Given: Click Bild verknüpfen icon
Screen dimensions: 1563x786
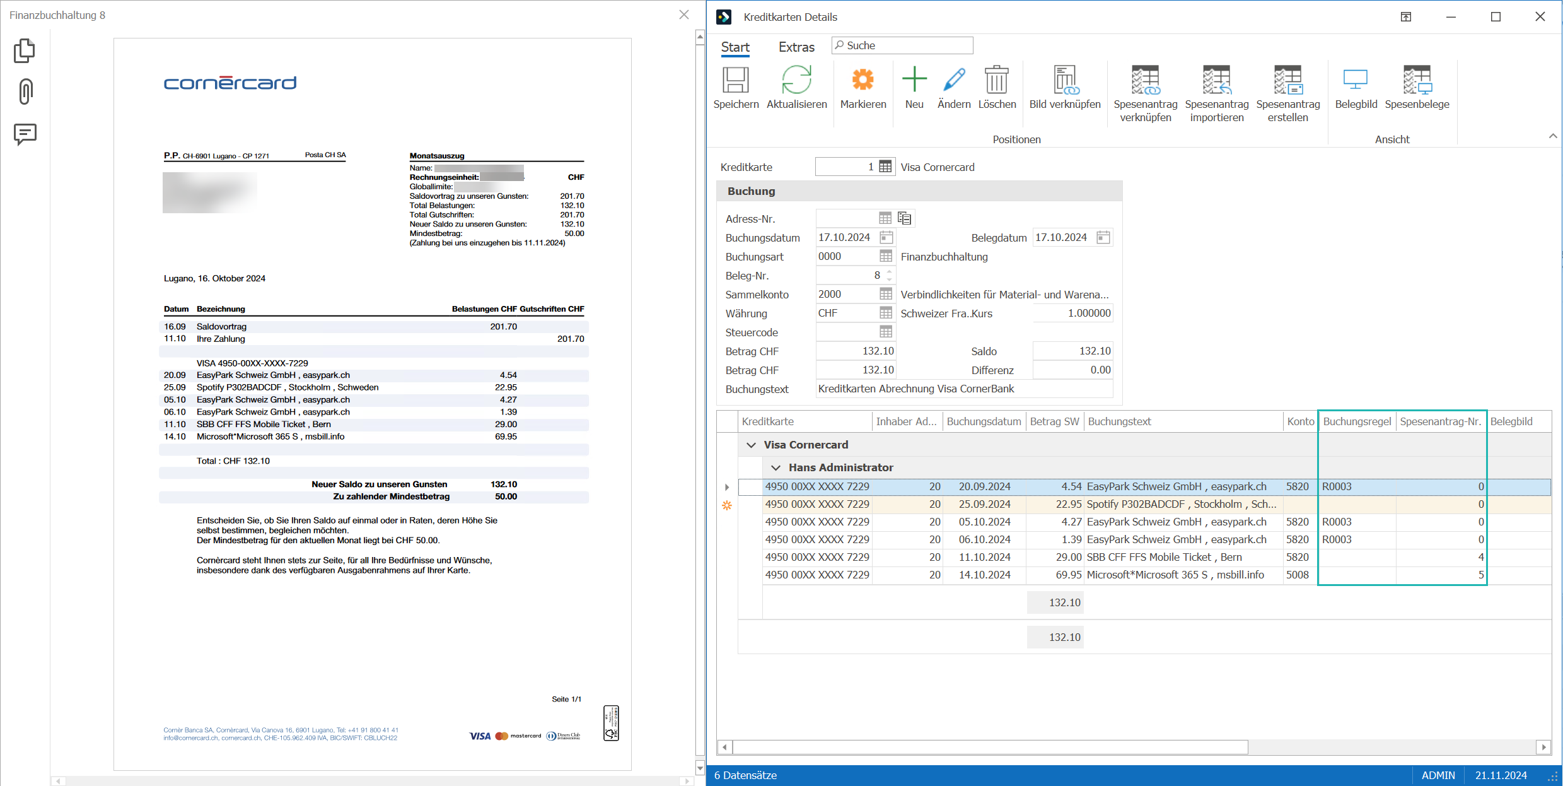Looking at the screenshot, I should [x=1065, y=80].
